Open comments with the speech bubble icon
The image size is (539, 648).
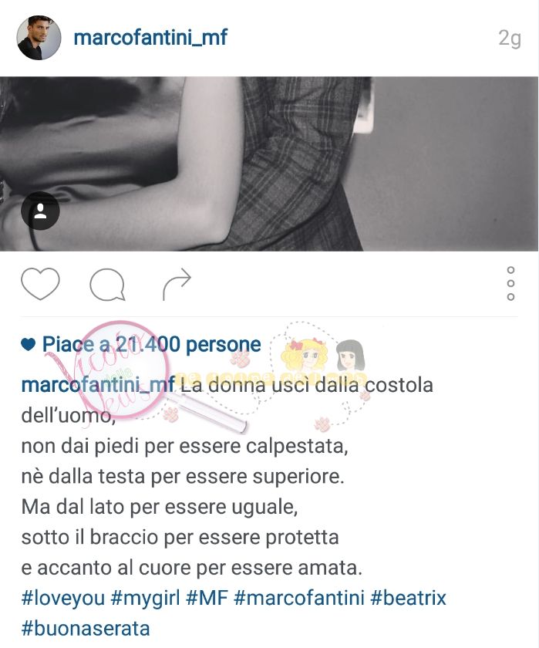(107, 285)
